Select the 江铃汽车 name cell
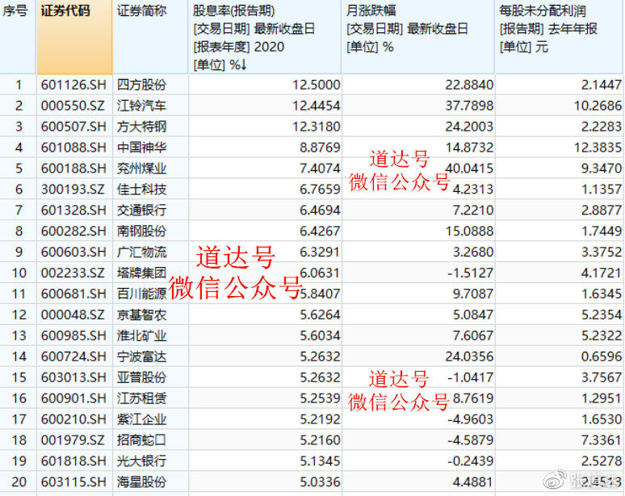This screenshot has width=625, height=496. tap(141, 106)
